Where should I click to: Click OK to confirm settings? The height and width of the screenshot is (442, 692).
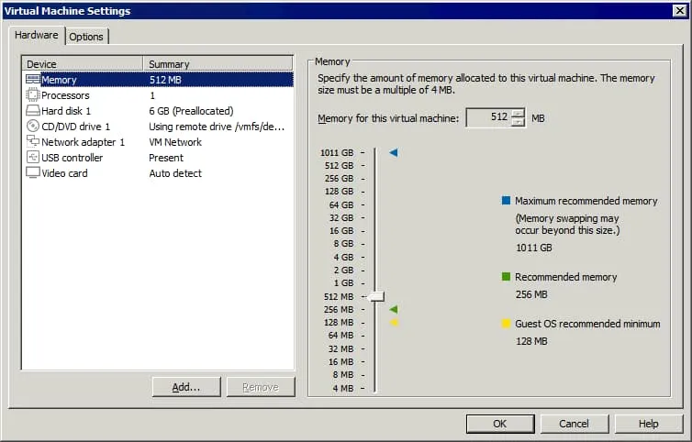499,424
